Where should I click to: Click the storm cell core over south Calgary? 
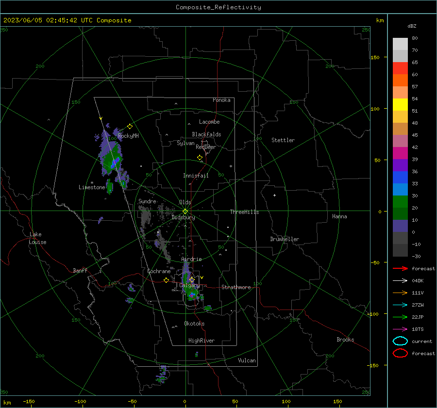pos(192,294)
